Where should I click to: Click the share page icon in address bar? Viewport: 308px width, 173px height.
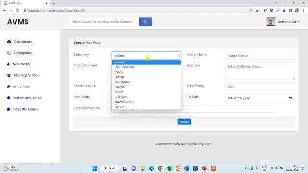click(250, 11)
